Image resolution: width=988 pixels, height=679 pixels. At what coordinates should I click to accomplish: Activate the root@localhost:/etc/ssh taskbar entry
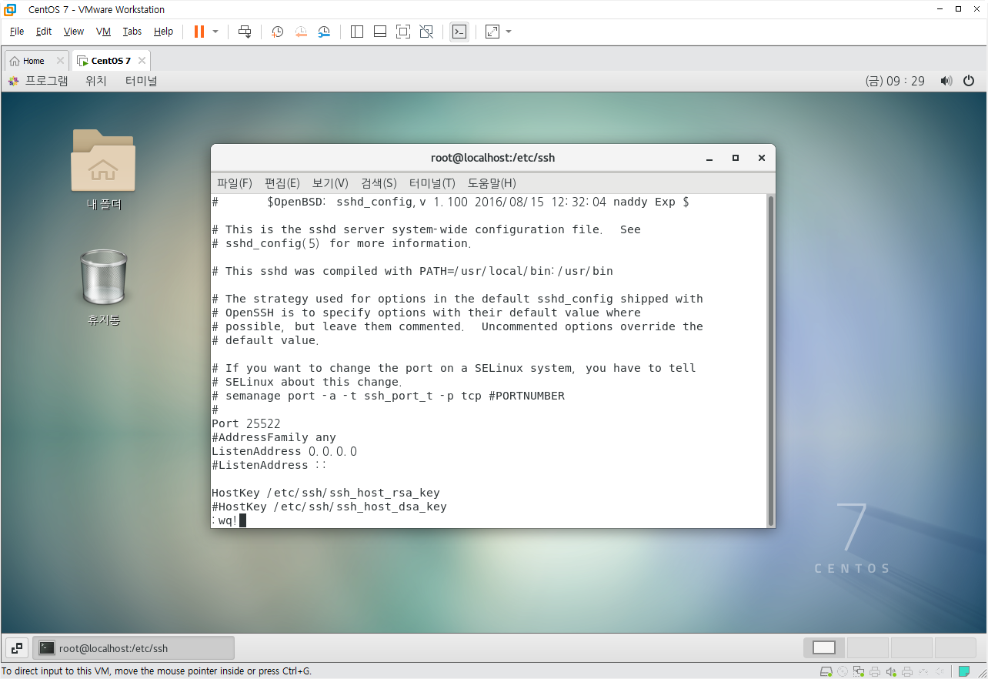tap(133, 648)
